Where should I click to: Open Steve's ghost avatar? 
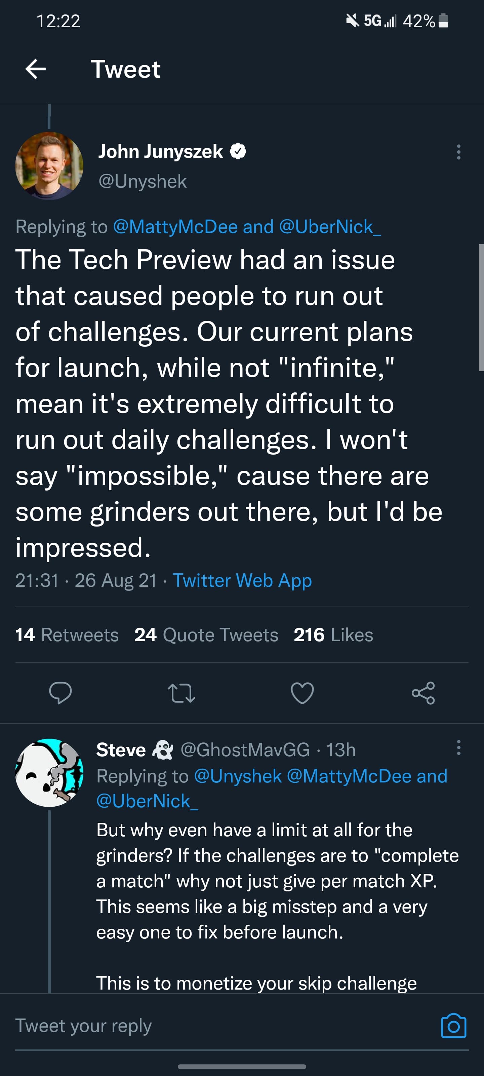click(x=49, y=772)
